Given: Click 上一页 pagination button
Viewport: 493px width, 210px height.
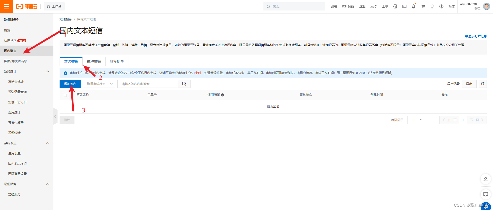Looking at the screenshot, I should coord(449,120).
